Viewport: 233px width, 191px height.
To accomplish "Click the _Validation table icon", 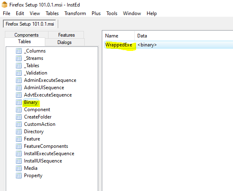I will click(x=19, y=73).
